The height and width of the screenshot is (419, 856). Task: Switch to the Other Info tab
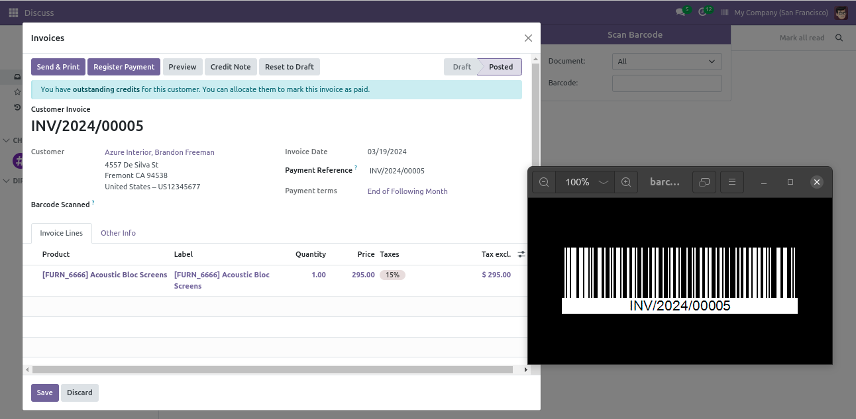[118, 233]
